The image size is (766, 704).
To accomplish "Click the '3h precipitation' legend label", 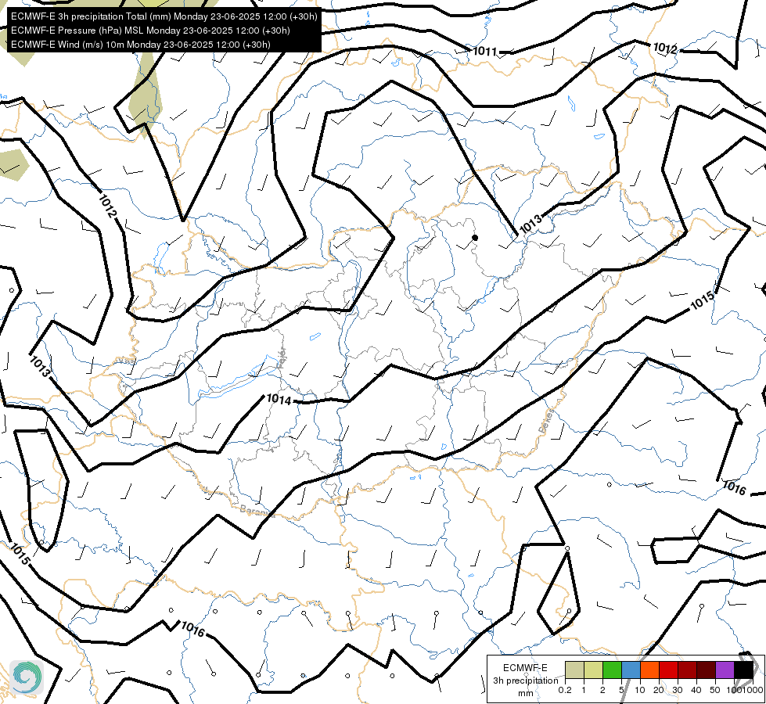I will [525, 681].
